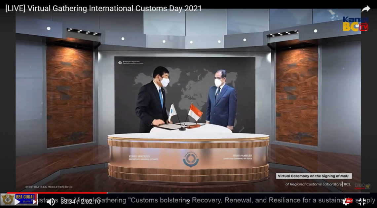Click the Virtual Ceremony MoU caption banner
The height and width of the screenshot is (208, 377).
[314, 176]
